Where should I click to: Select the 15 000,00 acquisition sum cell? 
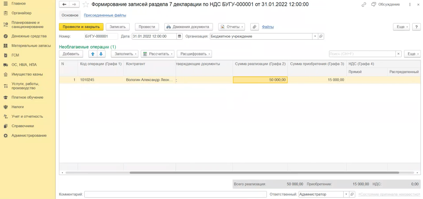tap(317, 80)
